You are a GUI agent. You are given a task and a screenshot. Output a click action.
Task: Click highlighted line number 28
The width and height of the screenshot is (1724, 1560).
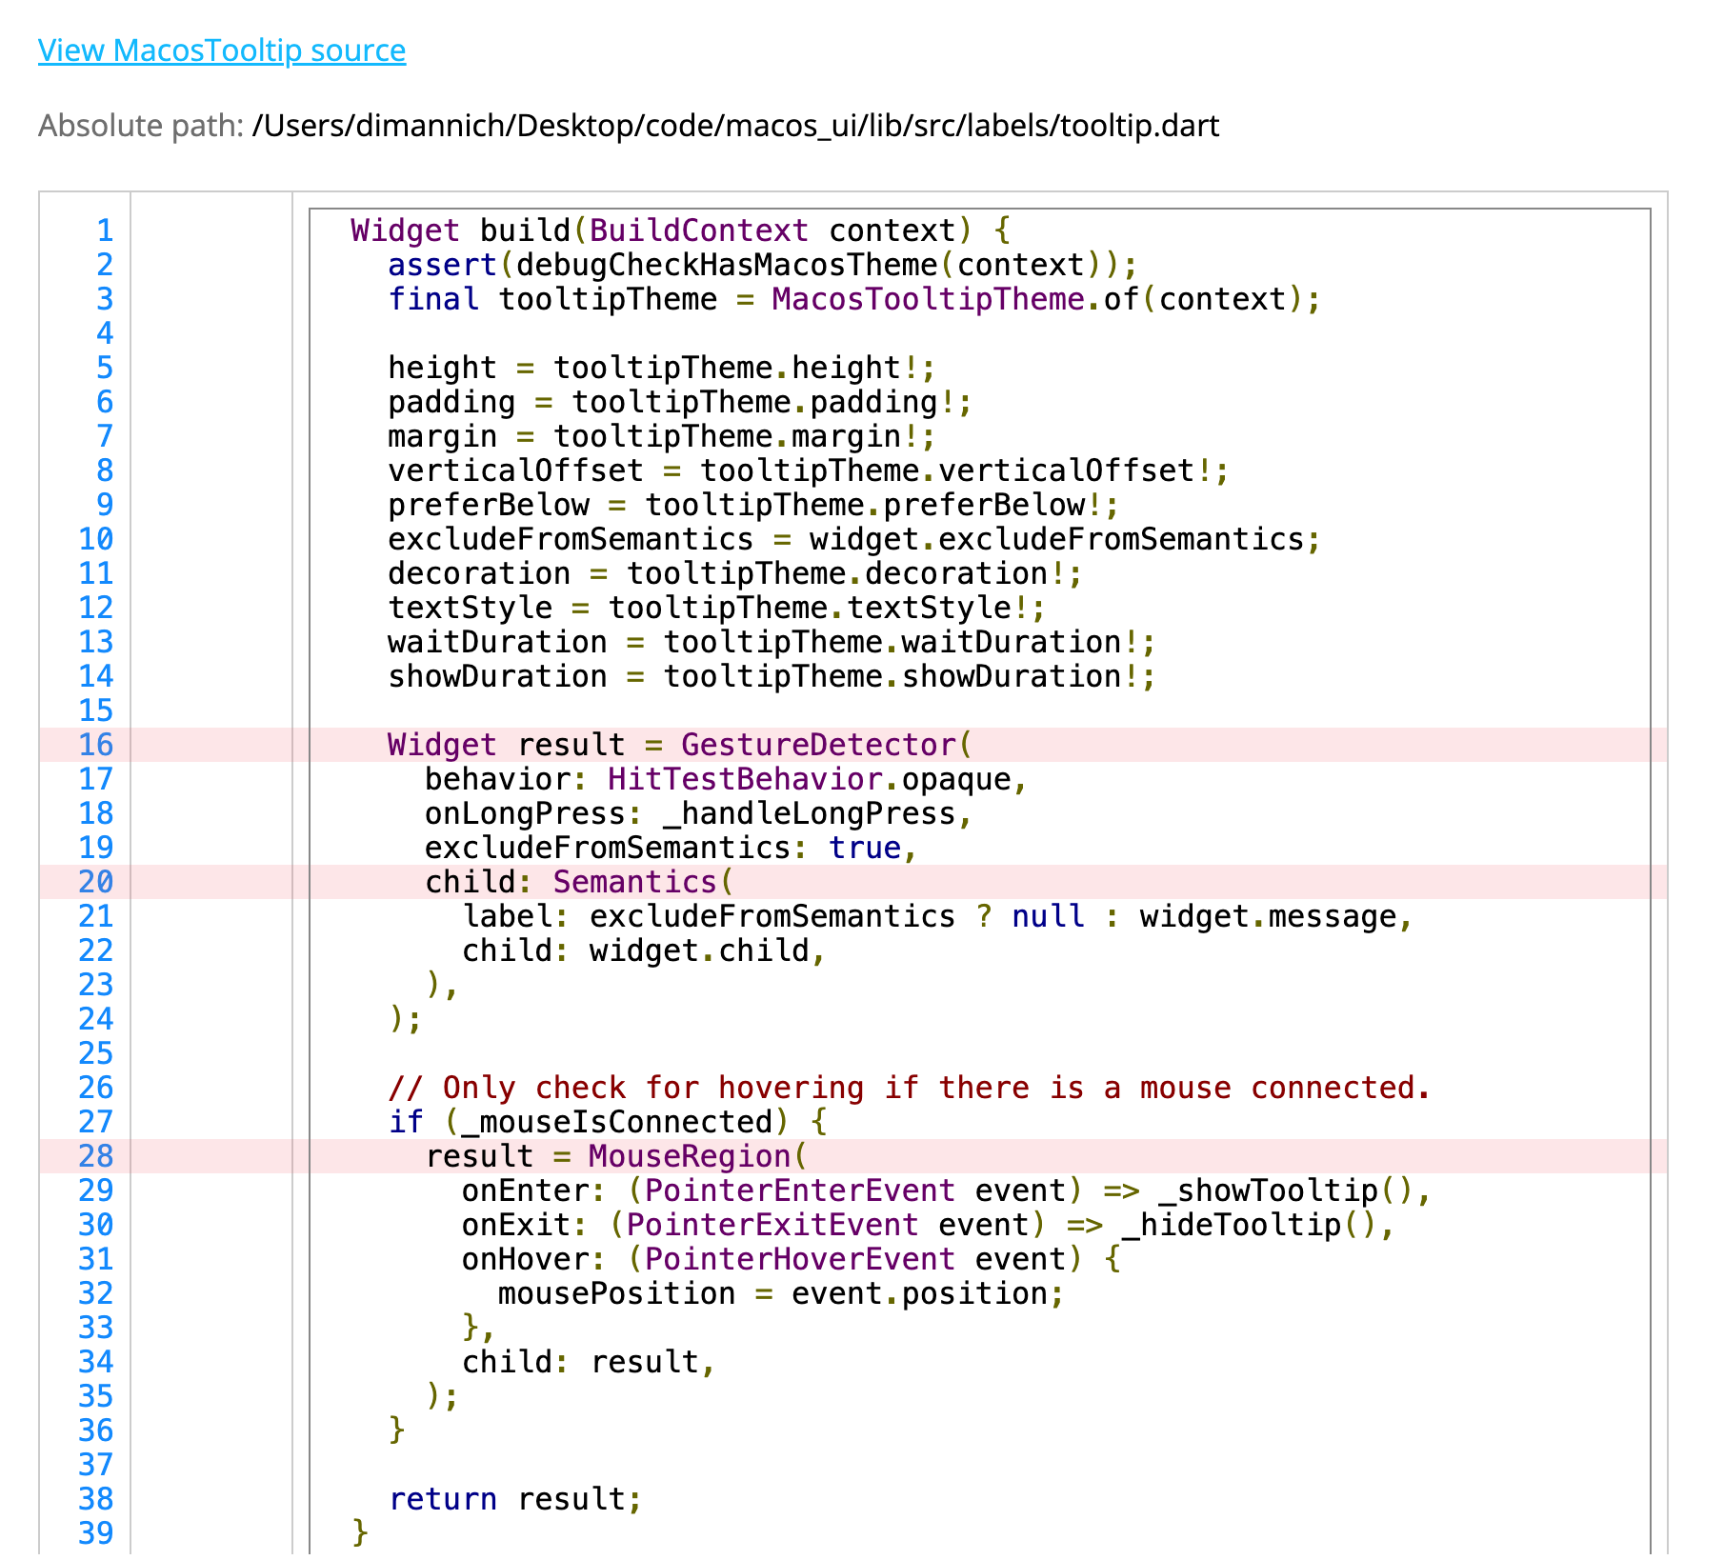(x=96, y=1156)
